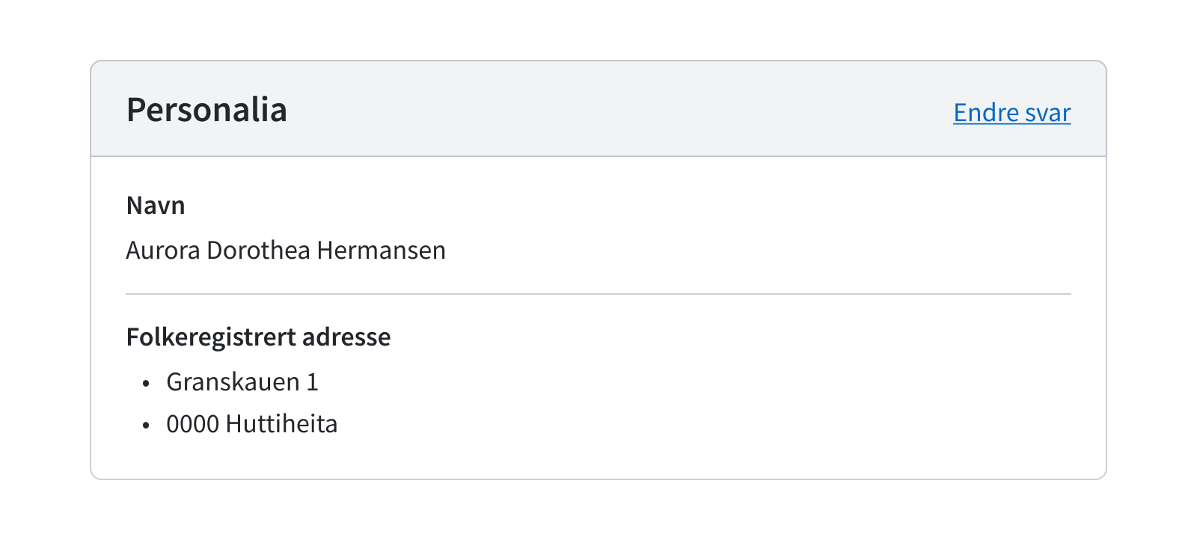Click the letter P in Personalia

pos(136,110)
